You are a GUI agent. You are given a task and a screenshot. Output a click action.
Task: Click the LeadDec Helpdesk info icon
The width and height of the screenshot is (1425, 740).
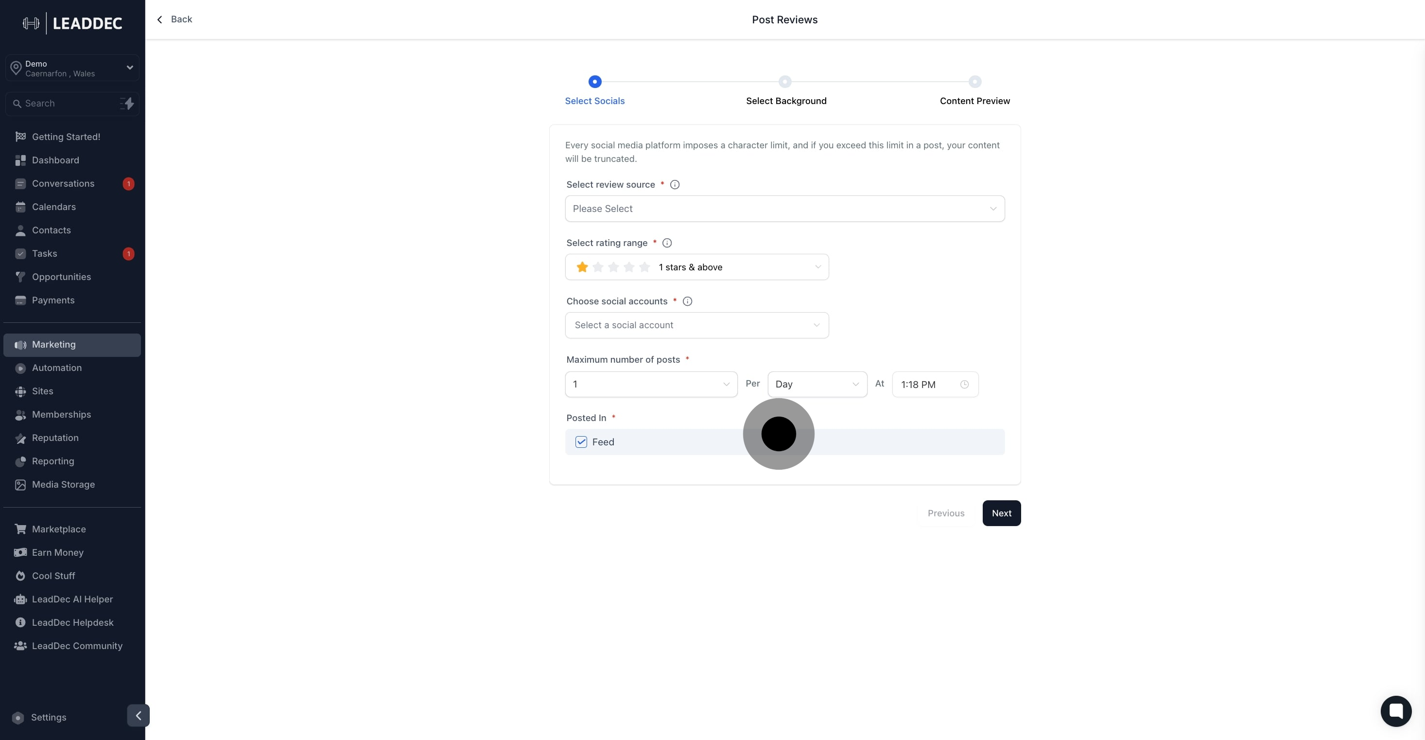[x=20, y=623]
